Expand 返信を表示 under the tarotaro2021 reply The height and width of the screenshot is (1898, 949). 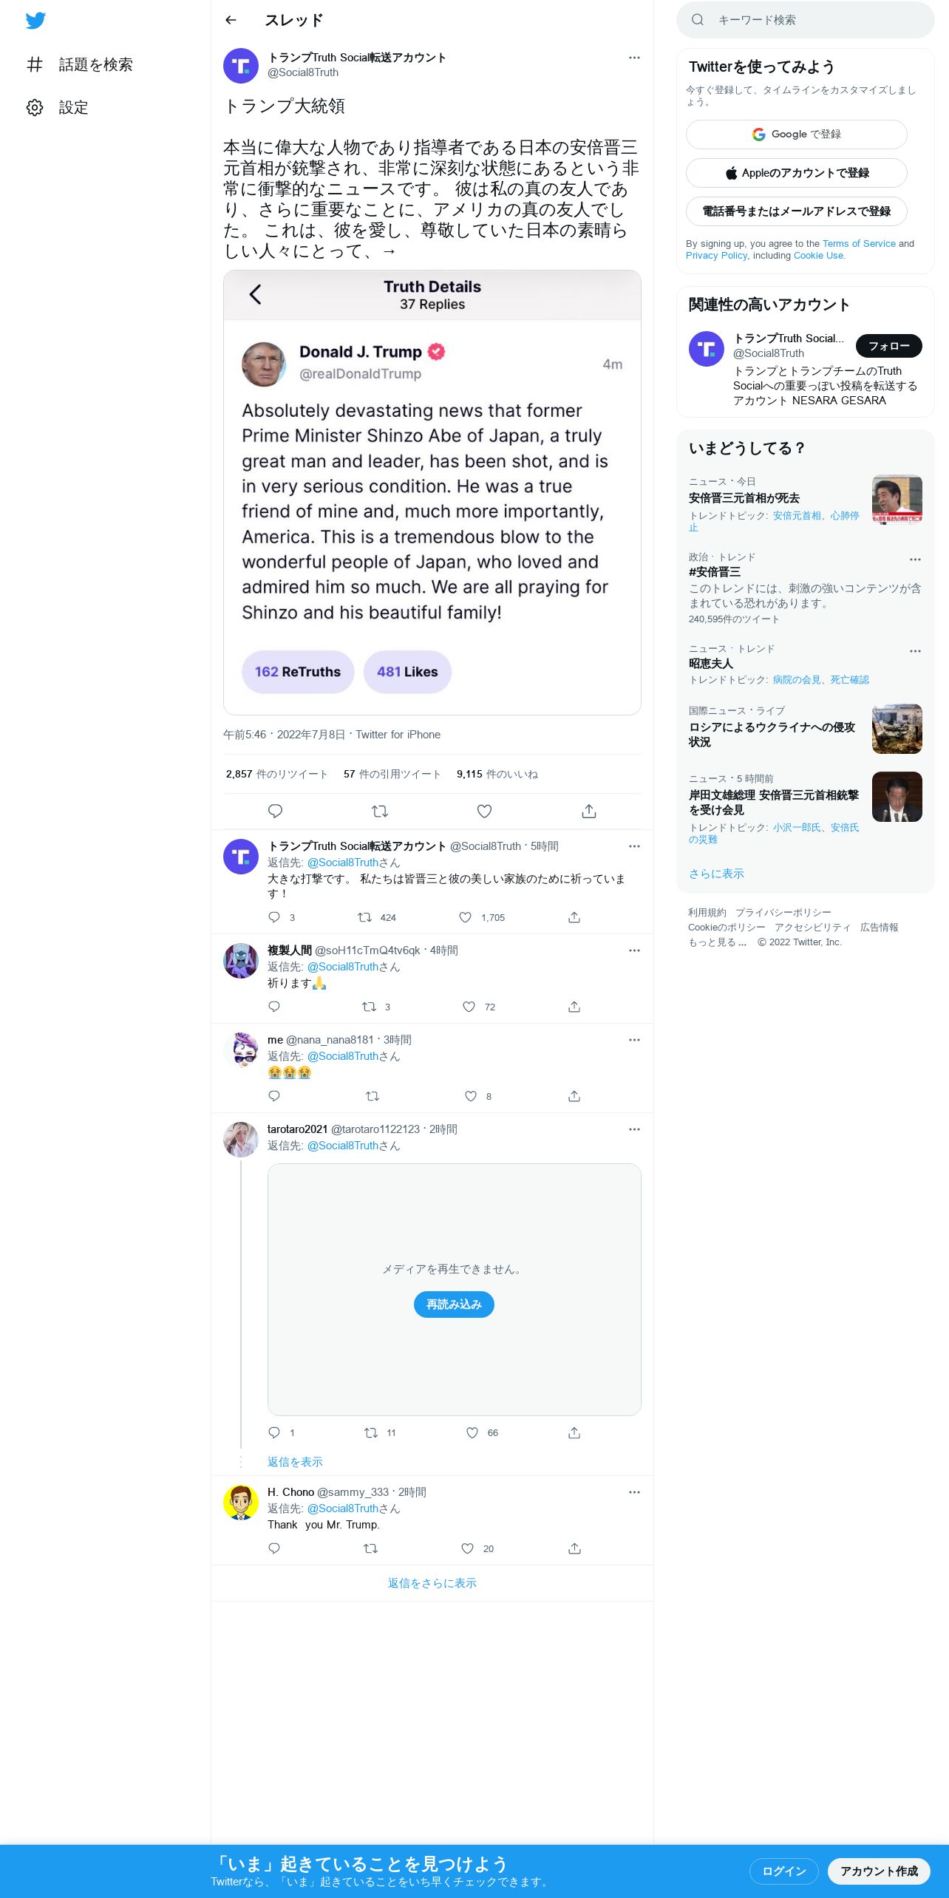click(x=295, y=1461)
